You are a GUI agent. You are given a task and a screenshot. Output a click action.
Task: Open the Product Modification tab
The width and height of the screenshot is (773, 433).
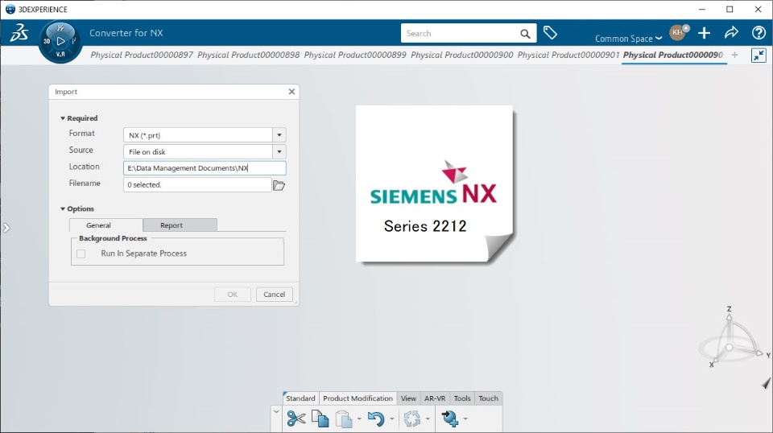tap(358, 398)
